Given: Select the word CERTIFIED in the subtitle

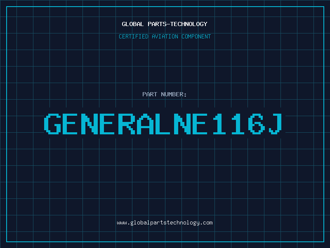Looking at the screenshot, I should (134, 37).
